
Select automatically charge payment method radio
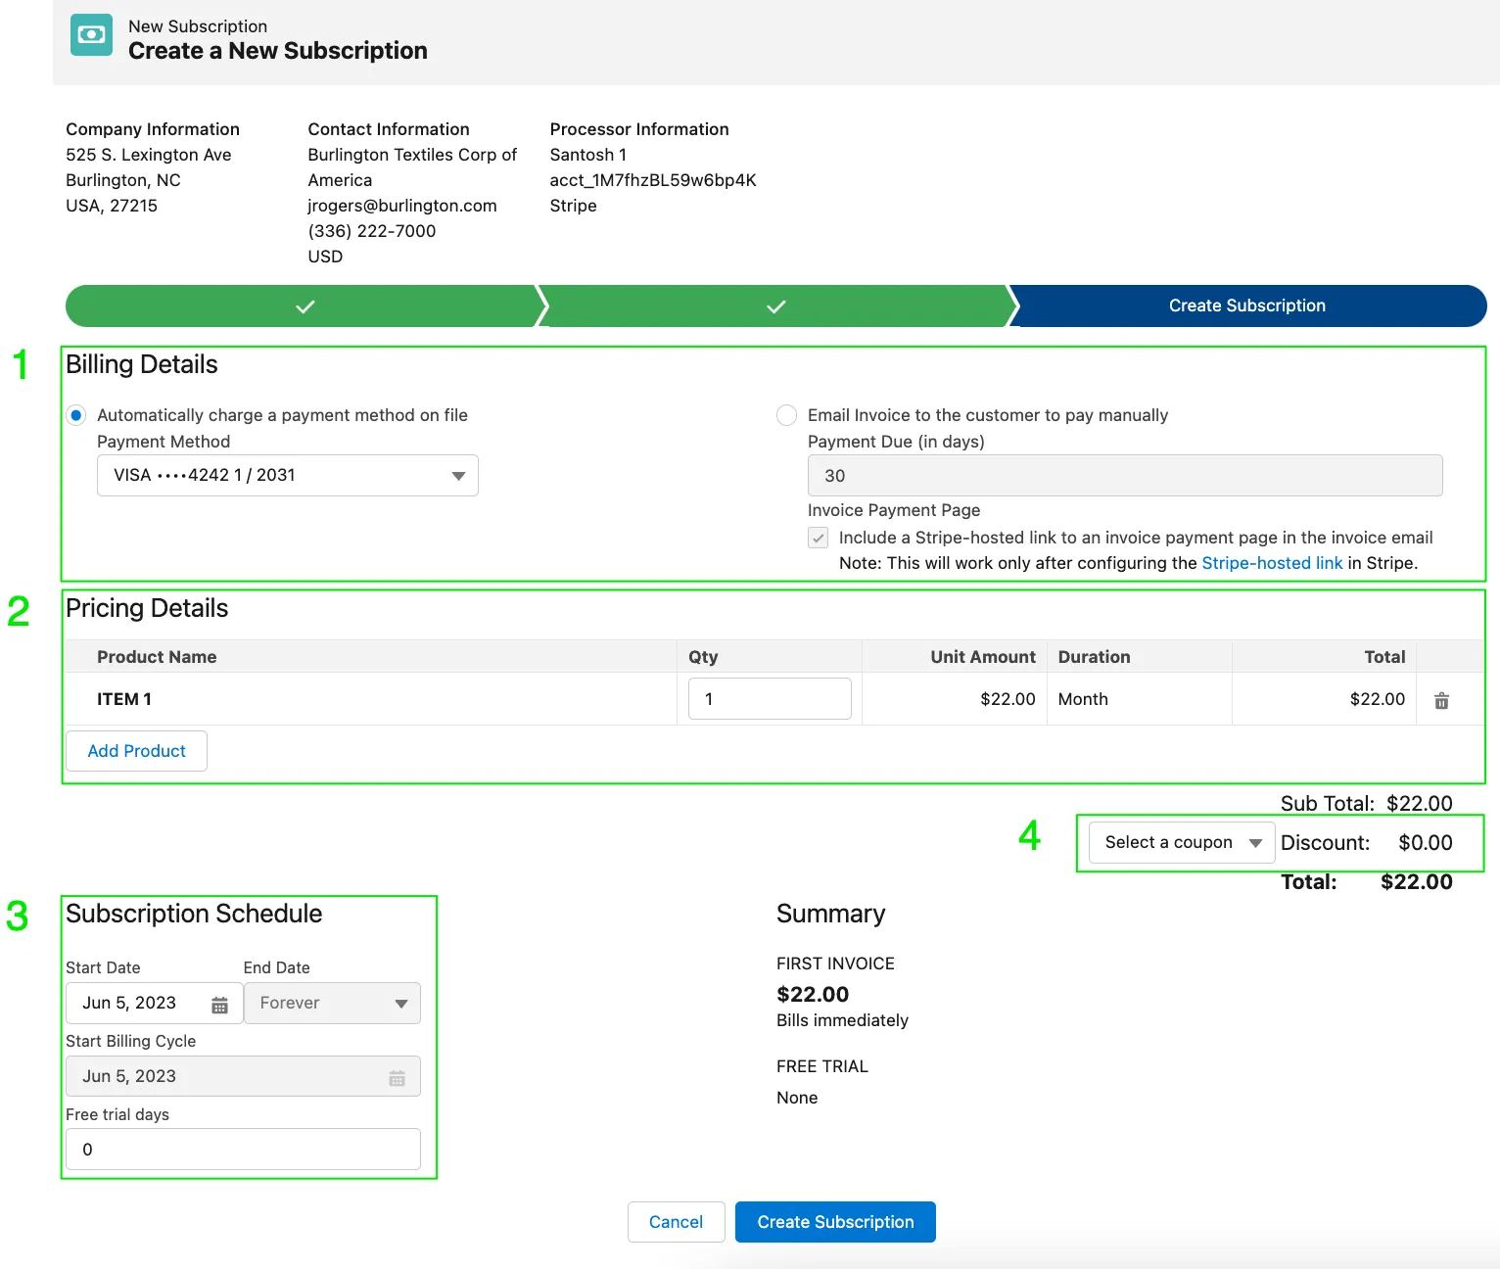(76, 415)
